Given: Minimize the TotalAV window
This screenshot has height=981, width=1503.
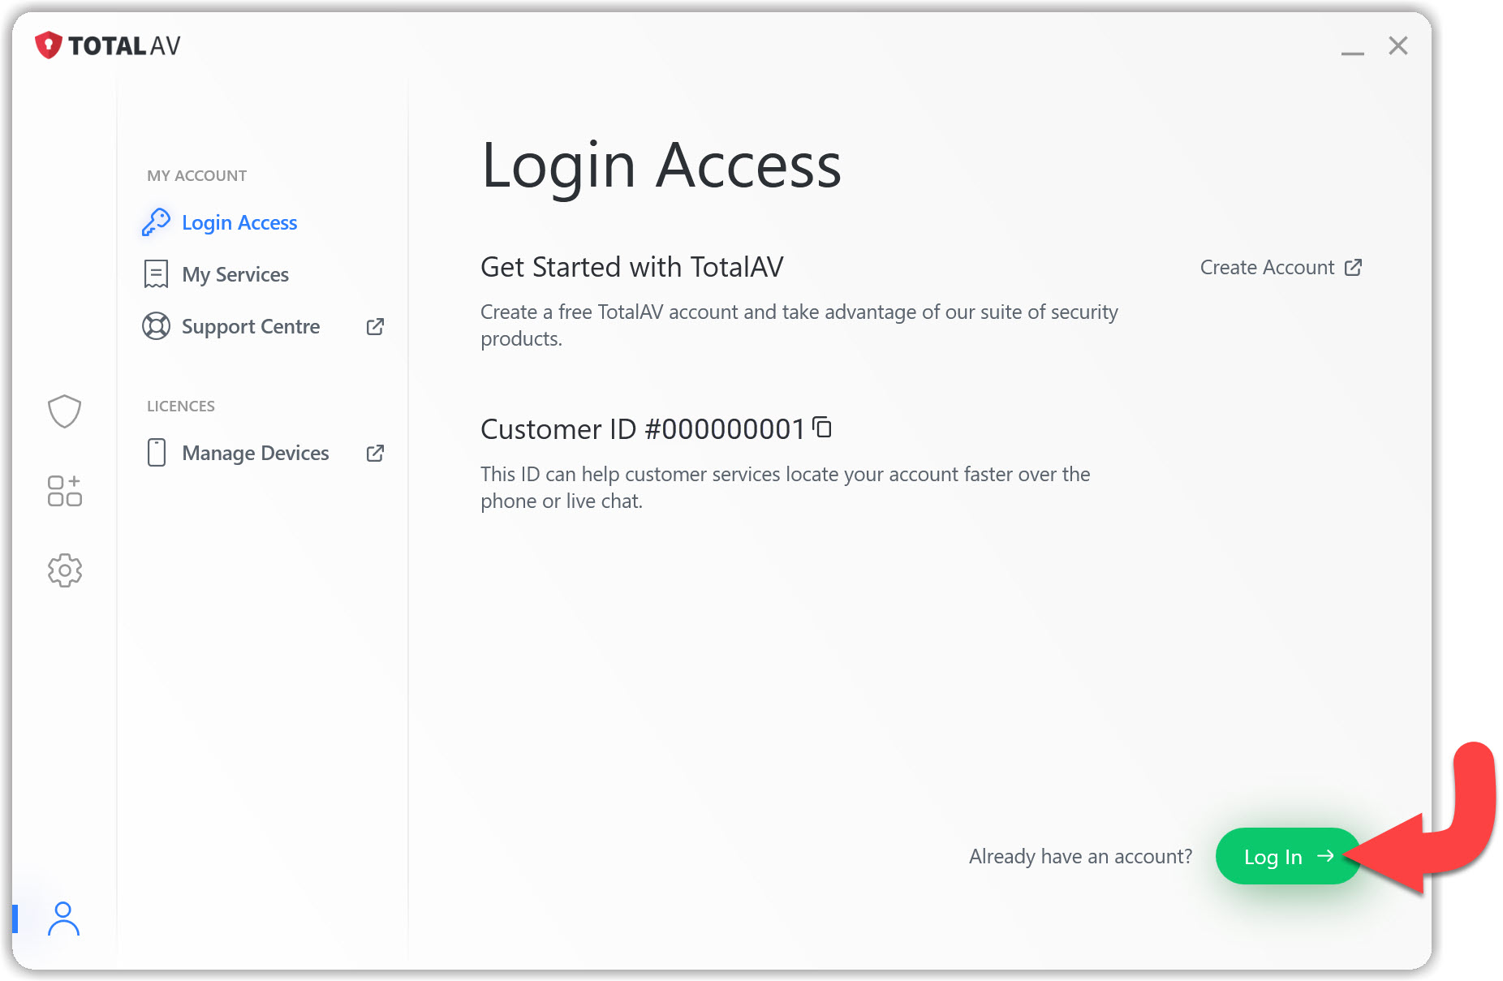Looking at the screenshot, I should point(1352,49).
